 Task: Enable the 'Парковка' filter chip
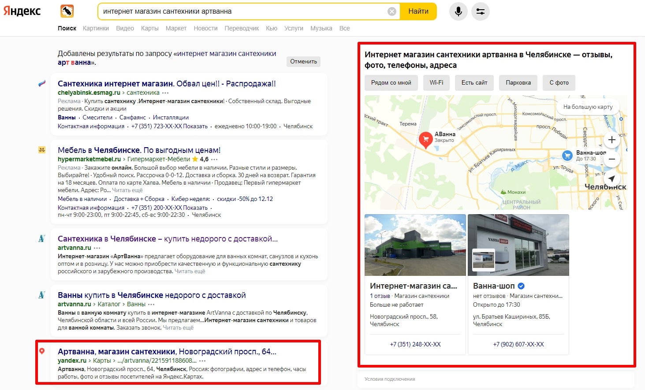[x=518, y=83]
